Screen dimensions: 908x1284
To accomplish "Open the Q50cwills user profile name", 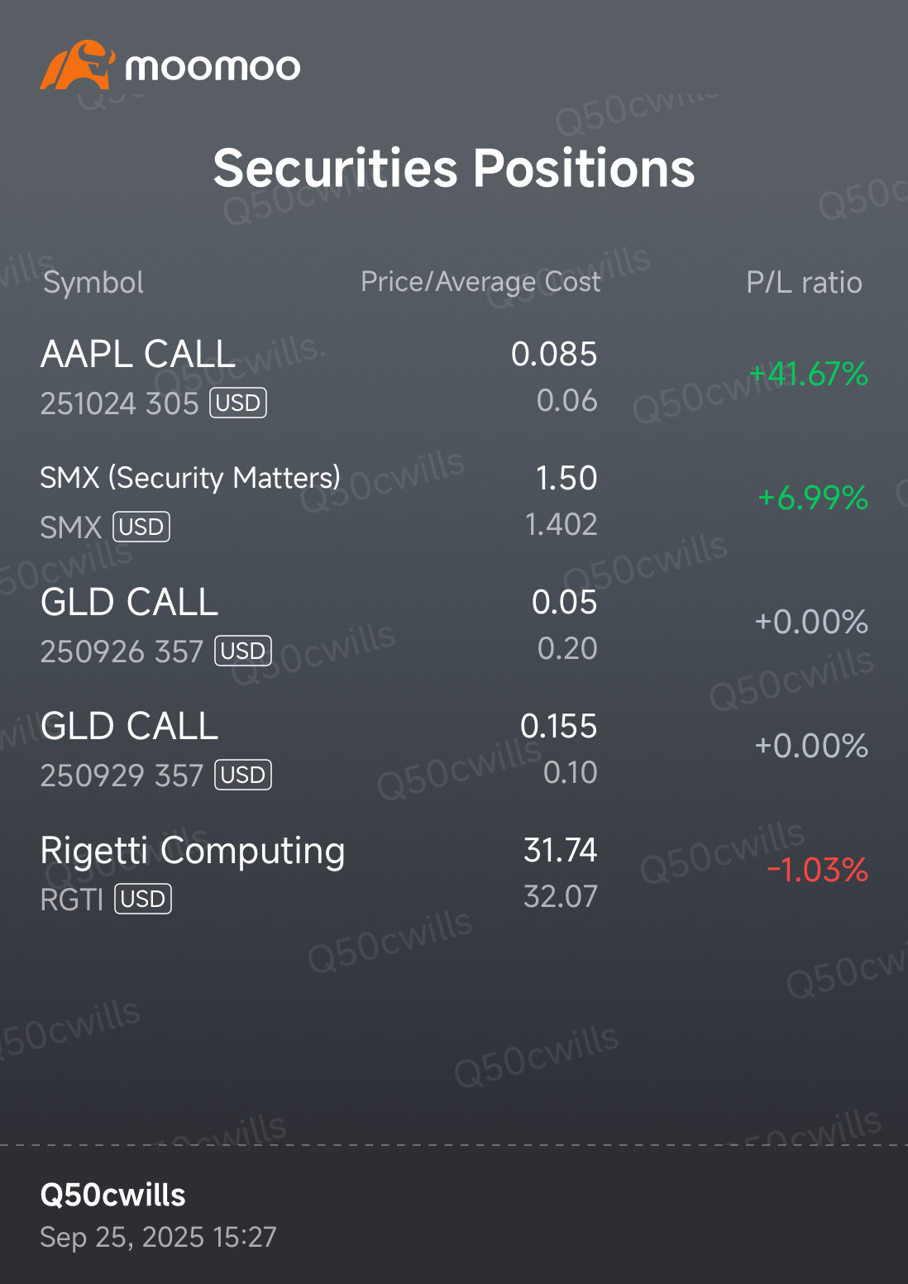I will pyautogui.click(x=113, y=1195).
